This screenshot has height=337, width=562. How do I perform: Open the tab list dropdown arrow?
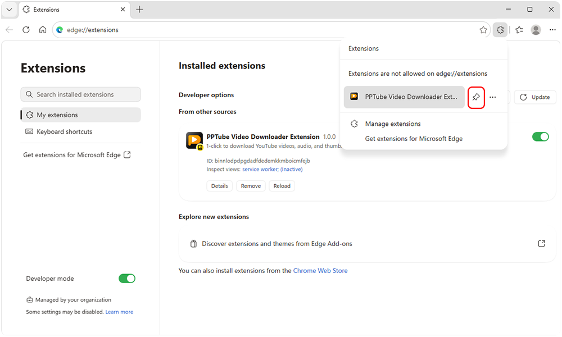(10, 10)
